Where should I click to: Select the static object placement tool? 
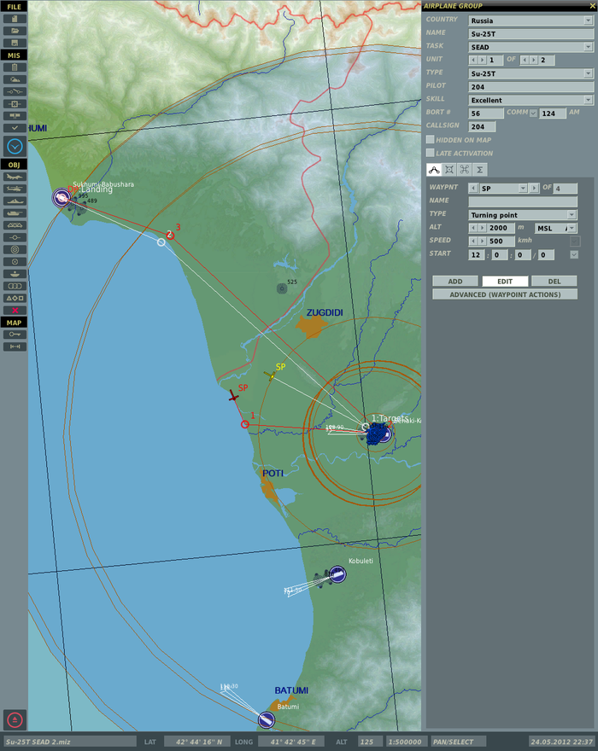click(x=15, y=225)
